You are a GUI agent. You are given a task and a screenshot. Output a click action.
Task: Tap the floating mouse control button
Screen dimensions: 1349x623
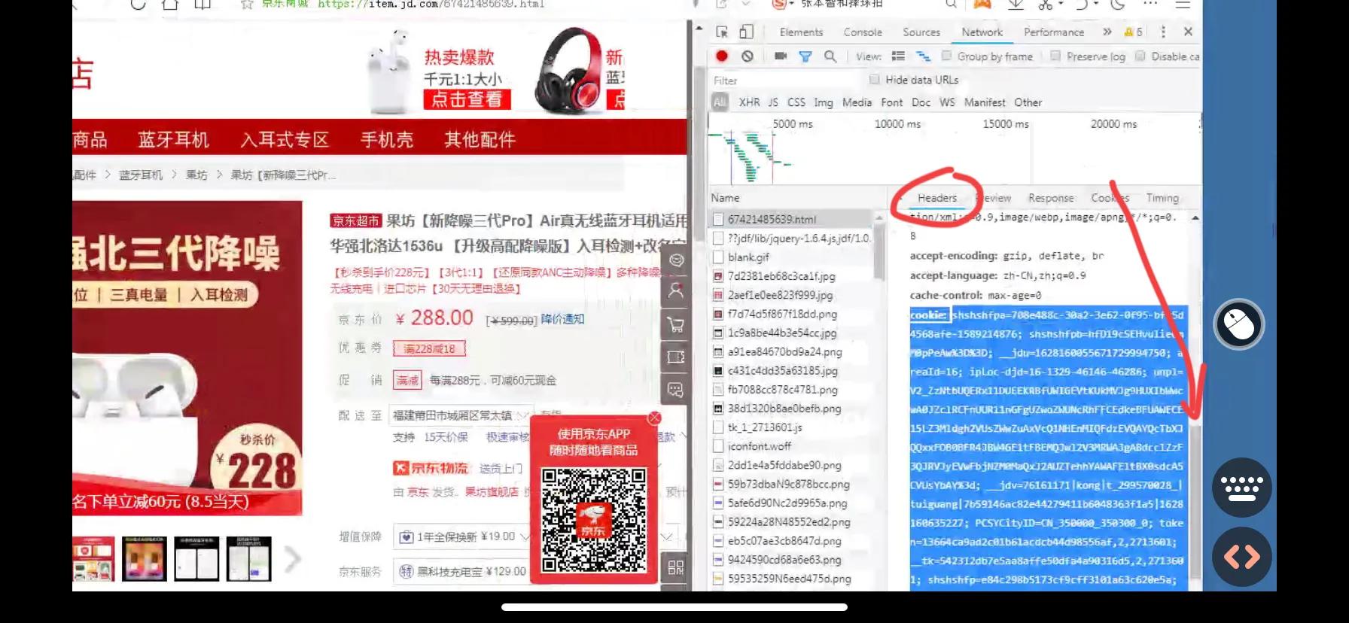(x=1239, y=324)
